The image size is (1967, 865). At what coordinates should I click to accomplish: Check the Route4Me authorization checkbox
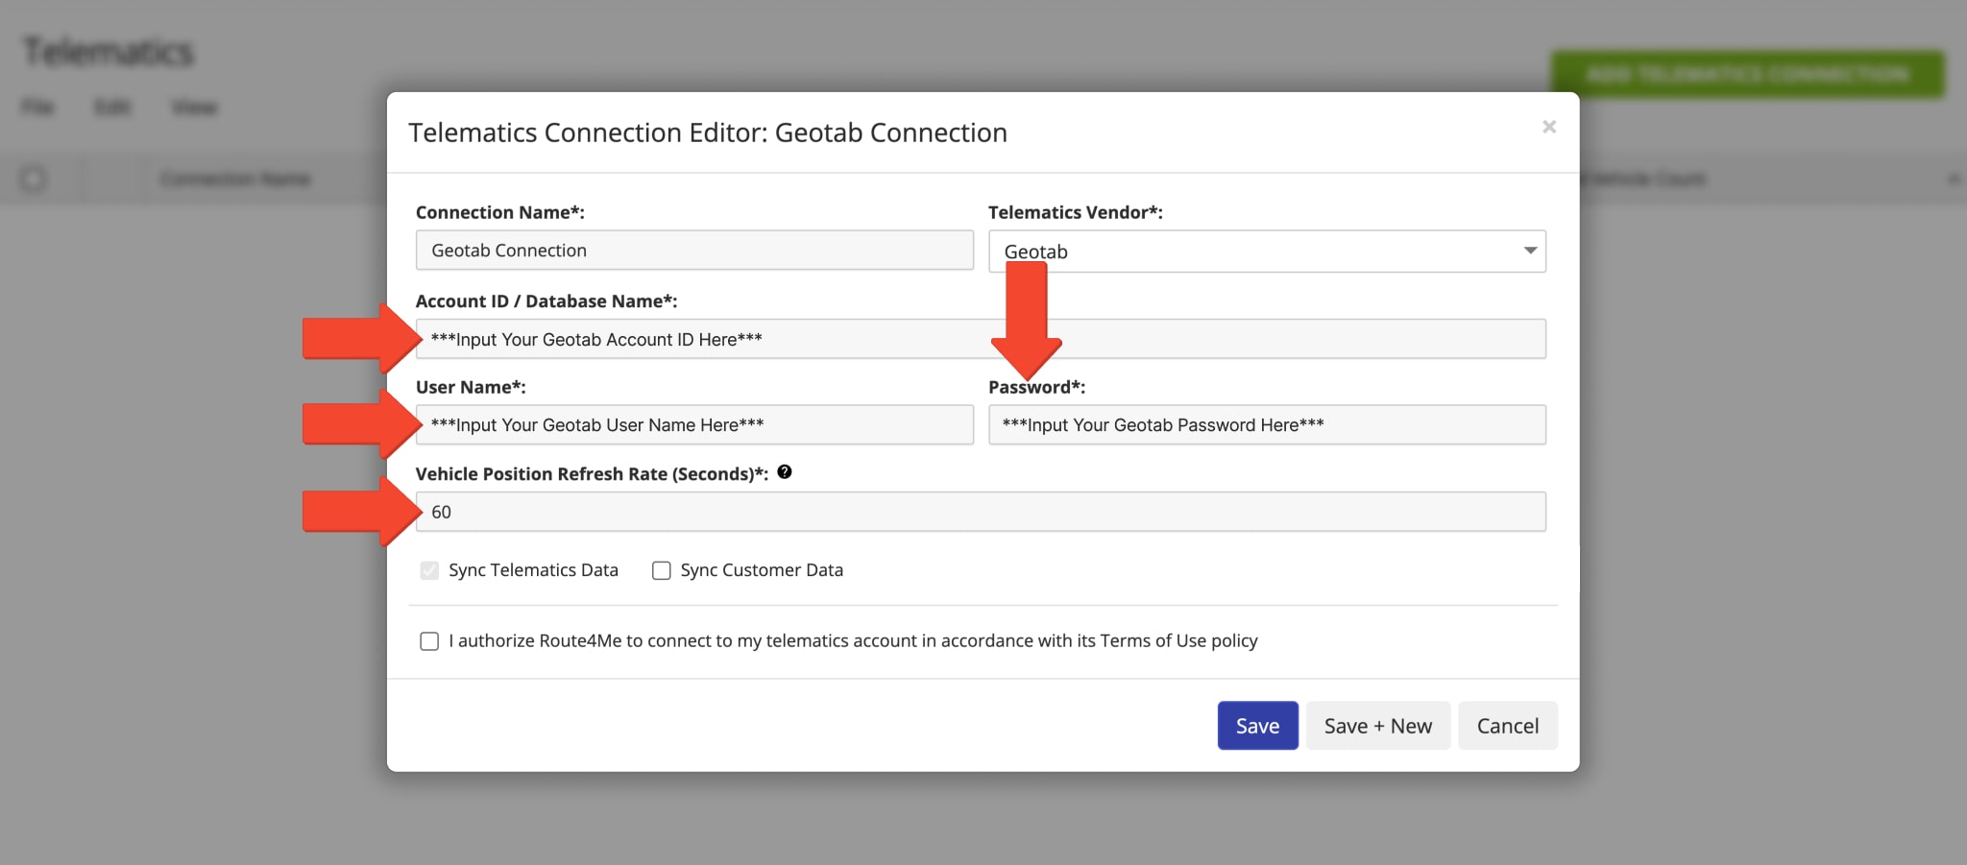pyautogui.click(x=429, y=641)
